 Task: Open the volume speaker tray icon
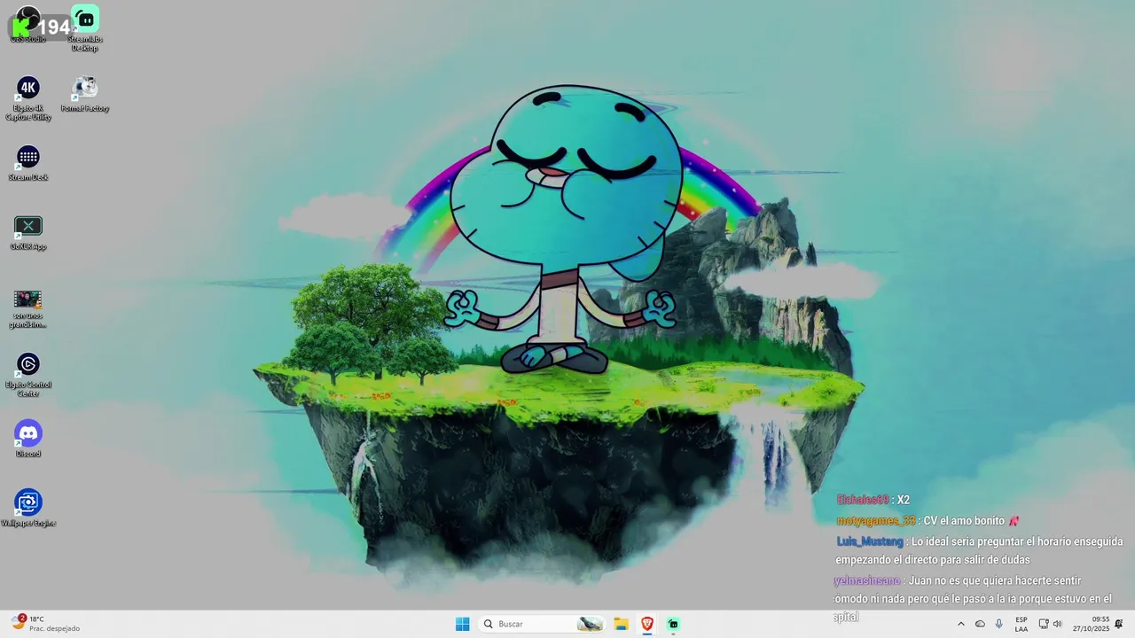(x=1057, y=624)
